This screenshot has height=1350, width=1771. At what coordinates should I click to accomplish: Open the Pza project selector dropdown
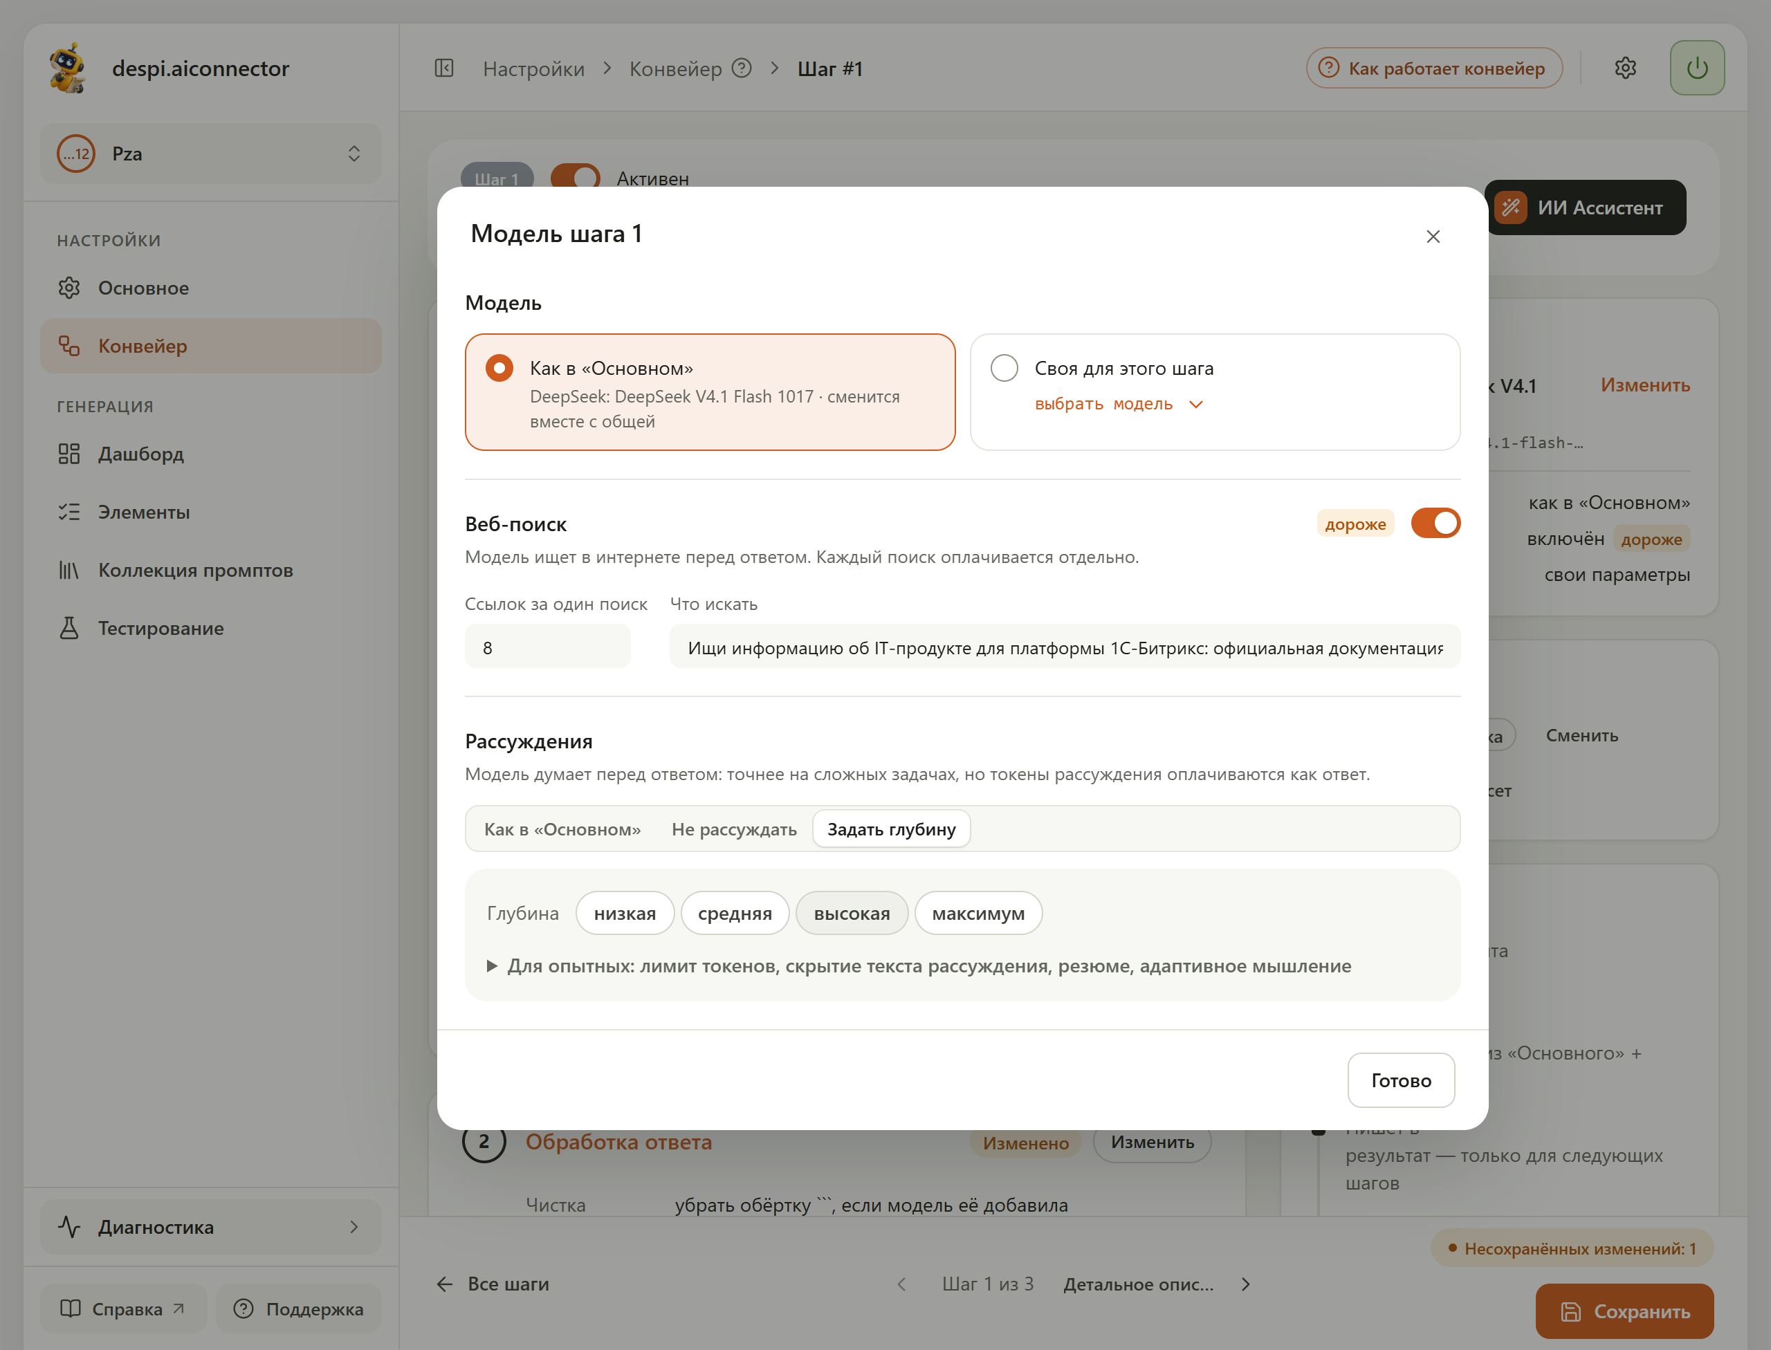pos(210,154)
